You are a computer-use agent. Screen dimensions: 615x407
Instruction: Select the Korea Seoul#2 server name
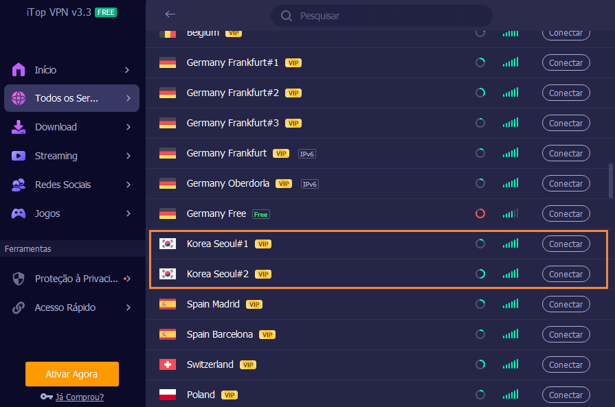(x=218, y=274)
